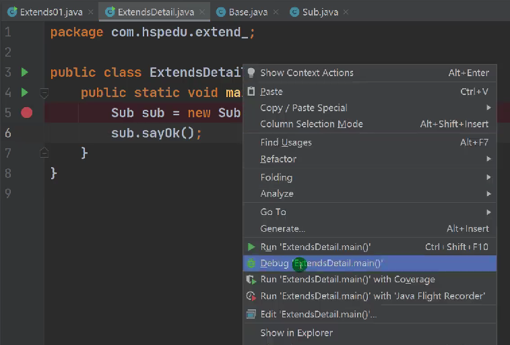Select Generate... from the menu

coord(370,228)
